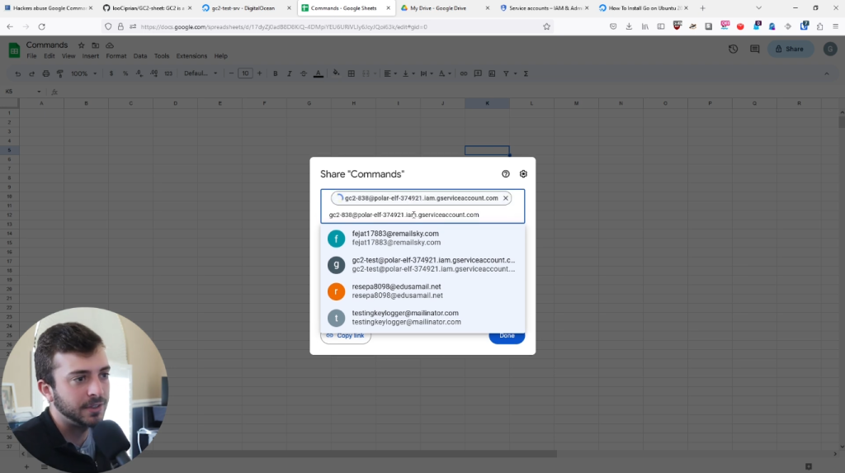This screenshot has height=473, width=845.
Task: Open the share dialog help icon
Action: [506, 174]
